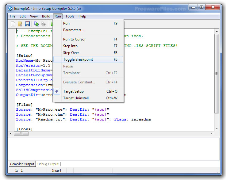This screenshot has height=180, width=226.
Task: Choose Step Over in the menu
Action: click(x=71, y=53)
